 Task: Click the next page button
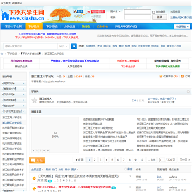(184, 160)
